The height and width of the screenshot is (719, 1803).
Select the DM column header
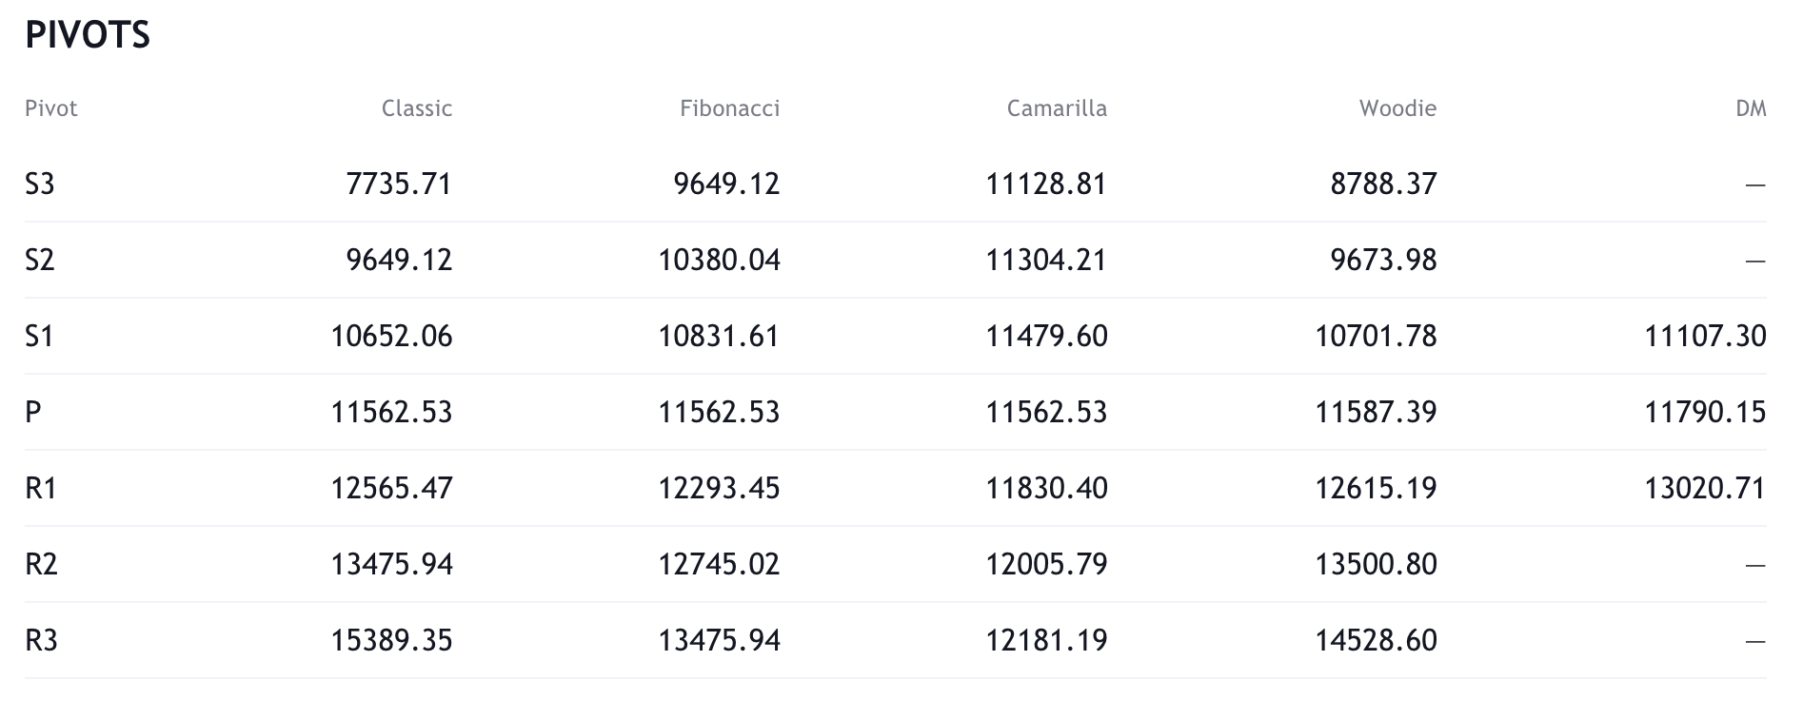click(x=1751, y=108)
